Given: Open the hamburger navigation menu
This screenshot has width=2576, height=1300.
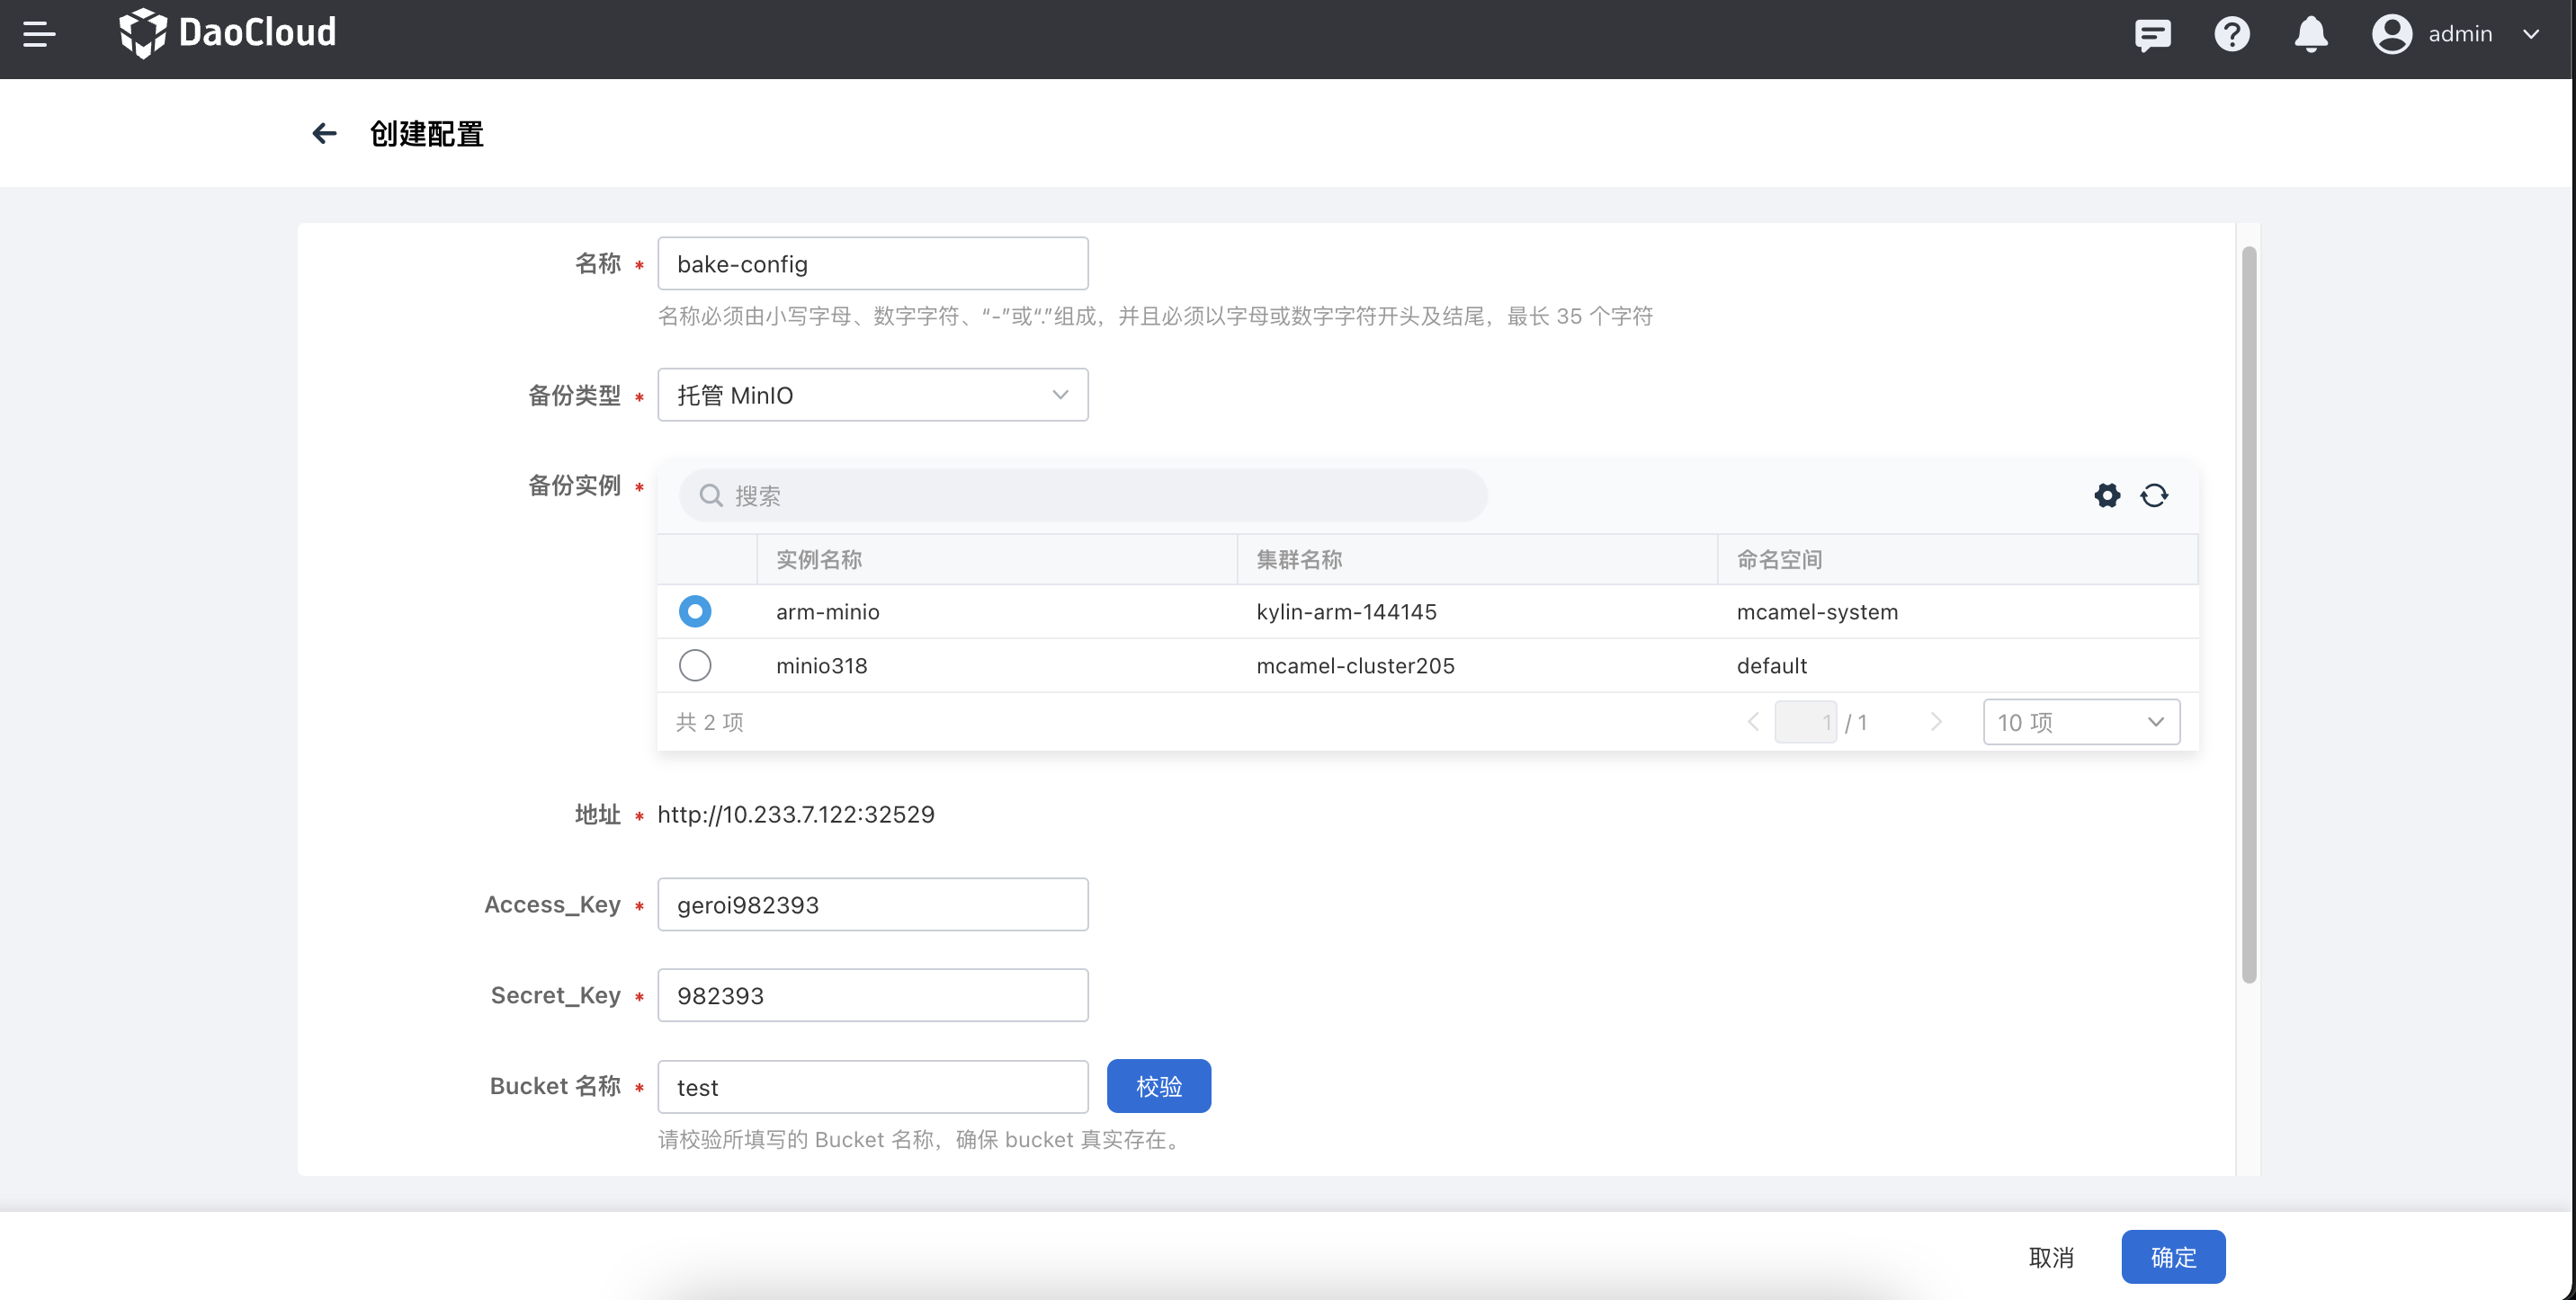Looking at the screenshot, I should coord(39,34).
